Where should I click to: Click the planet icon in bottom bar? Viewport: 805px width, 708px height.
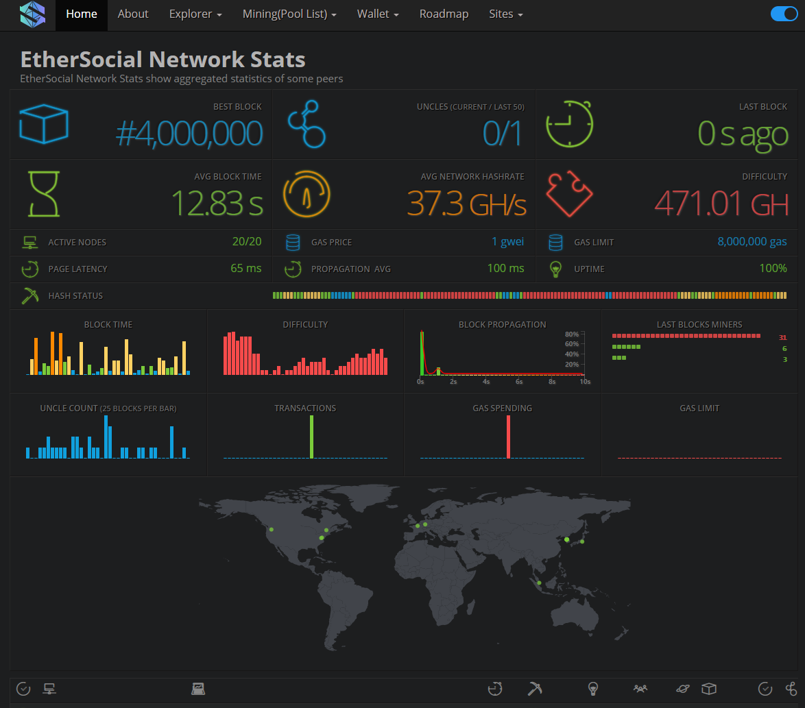point(683,689)
